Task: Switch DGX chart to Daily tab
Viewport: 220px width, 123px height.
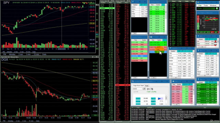Action: pos(37,121)
